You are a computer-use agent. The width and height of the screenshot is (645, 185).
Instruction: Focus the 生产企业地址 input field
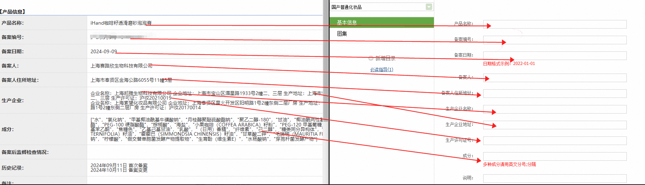click(555, 125)
